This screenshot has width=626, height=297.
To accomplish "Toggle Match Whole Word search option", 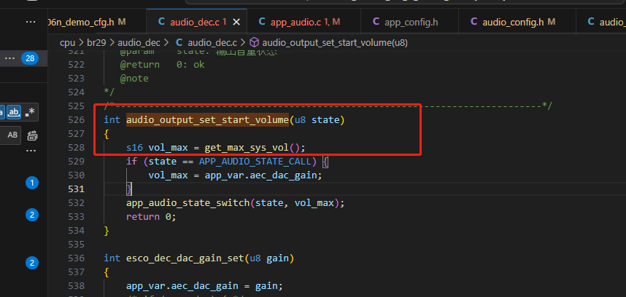I will point(14,113).
